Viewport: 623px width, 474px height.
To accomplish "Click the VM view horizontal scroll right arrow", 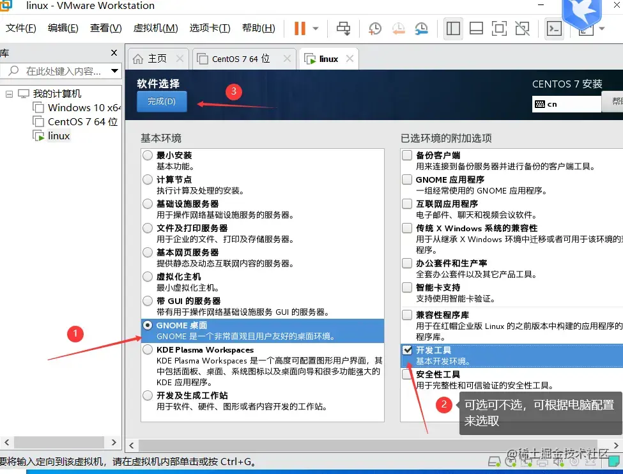I will point(616,445).
